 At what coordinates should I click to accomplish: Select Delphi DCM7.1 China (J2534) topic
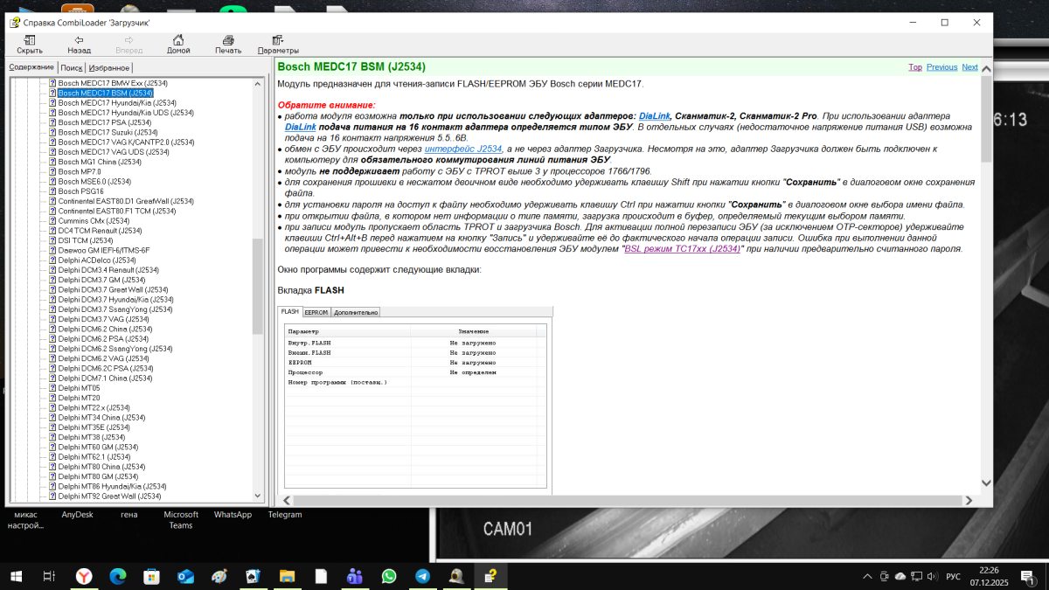[106, 378]
